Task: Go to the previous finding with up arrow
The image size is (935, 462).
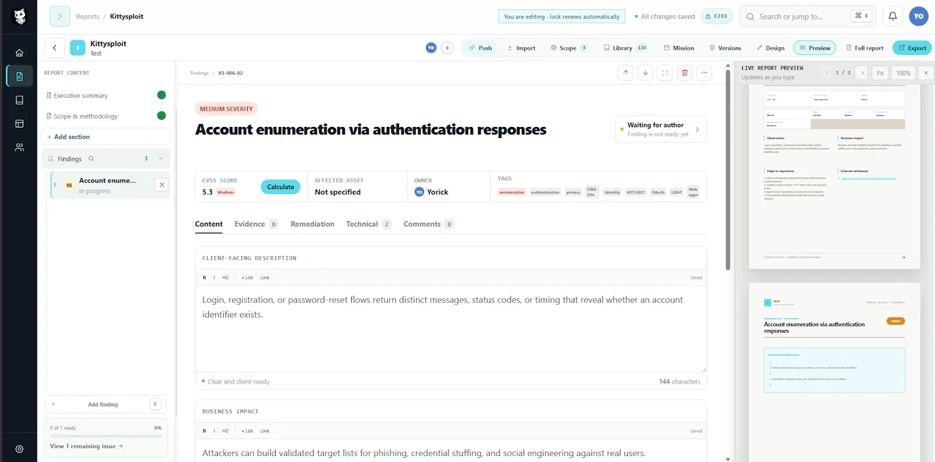Action: [x=626, y=73]
